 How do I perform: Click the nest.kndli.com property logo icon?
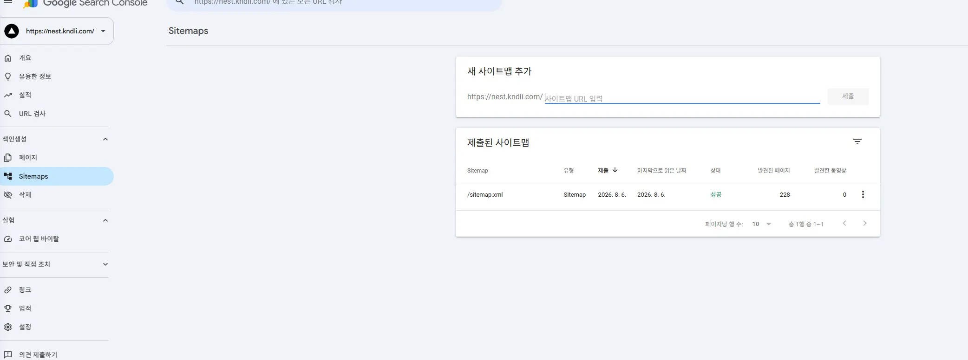(x=12, y=31)
